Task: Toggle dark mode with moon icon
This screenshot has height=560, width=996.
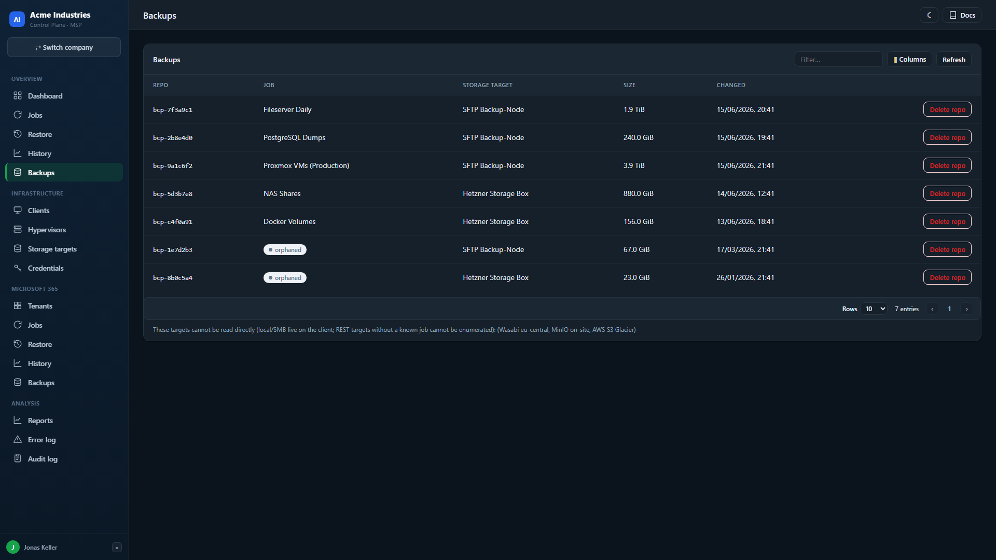Action: [x=929, y=16]
